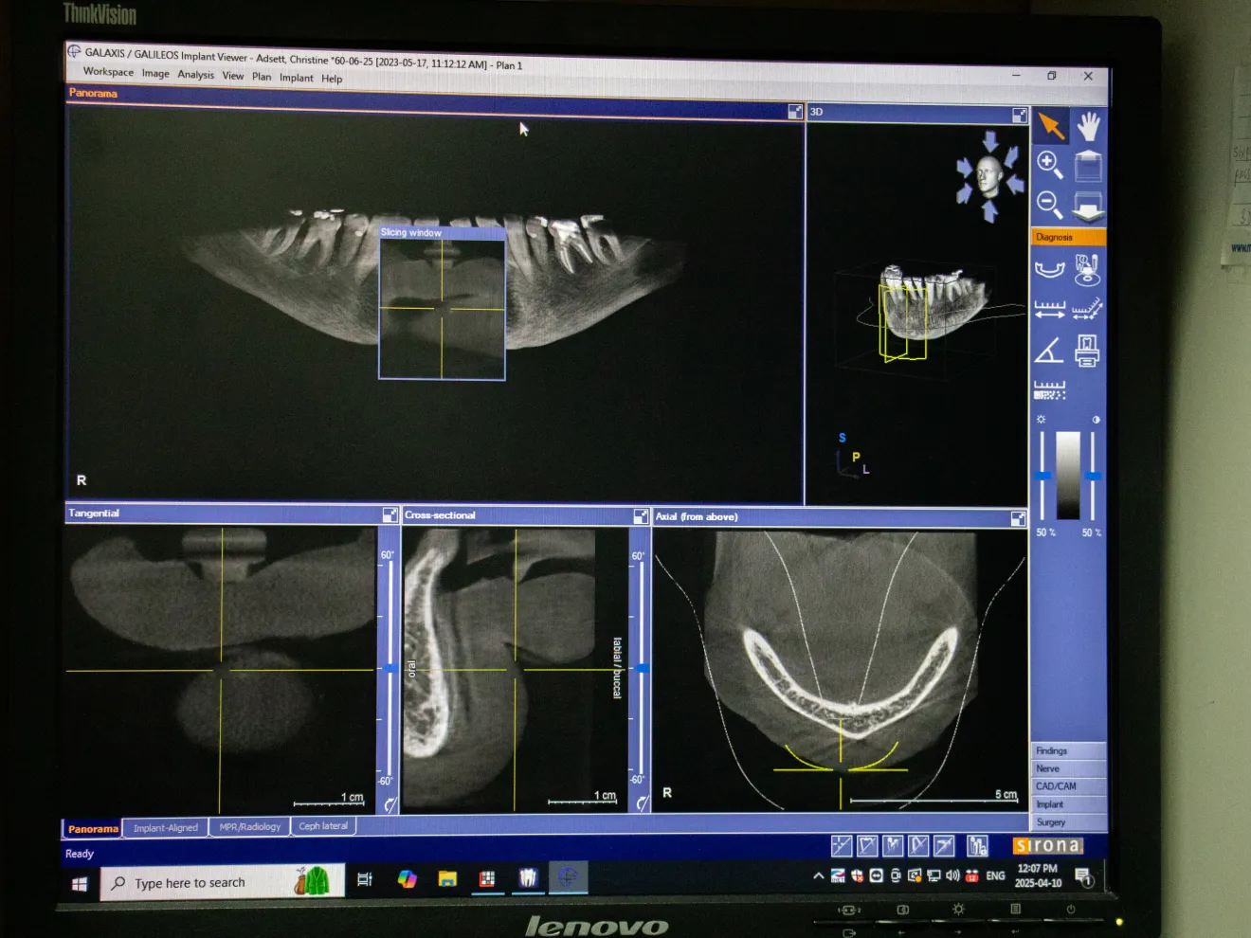The height and width of the screenshot is (938, 1251).
Task: Open the Plan menu
Action: (262, 77)
